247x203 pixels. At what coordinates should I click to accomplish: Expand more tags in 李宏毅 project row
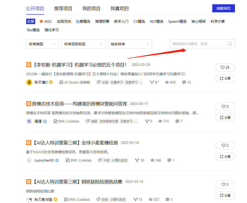[141, 82]
